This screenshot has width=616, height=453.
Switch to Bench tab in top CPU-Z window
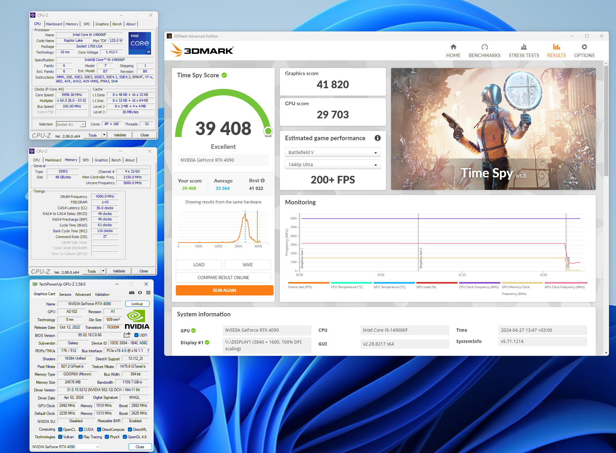tap(117, 24)
